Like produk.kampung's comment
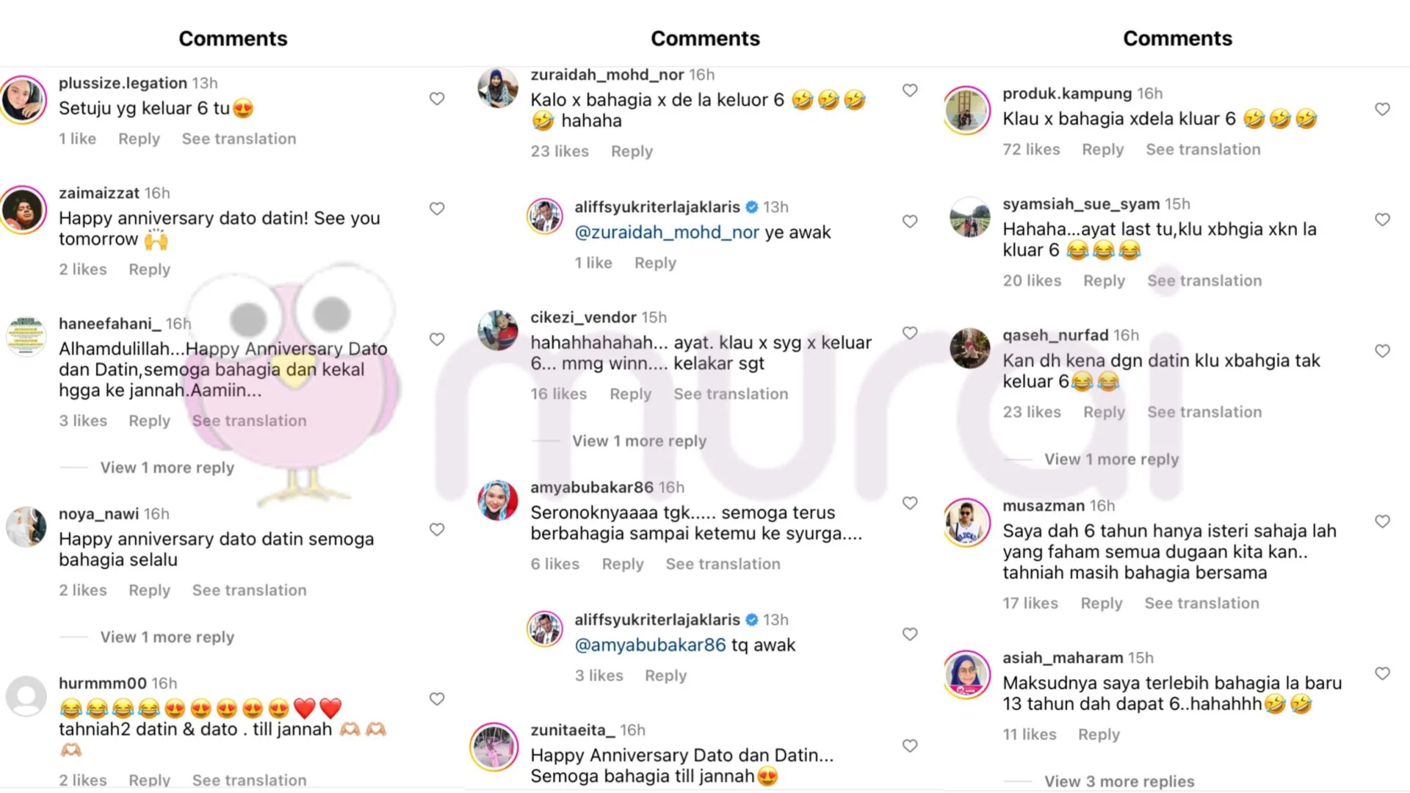Image resolution: width=1410 pixels, height=793 pixels. tap(1382, 109)
